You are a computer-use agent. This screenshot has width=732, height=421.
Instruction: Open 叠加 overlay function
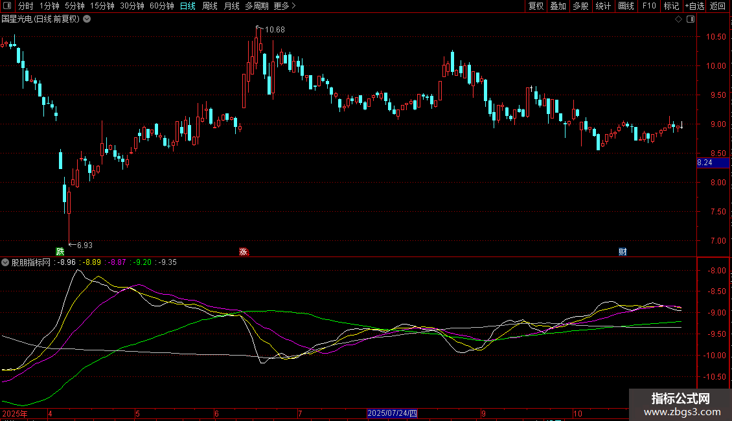pos(558,6)
